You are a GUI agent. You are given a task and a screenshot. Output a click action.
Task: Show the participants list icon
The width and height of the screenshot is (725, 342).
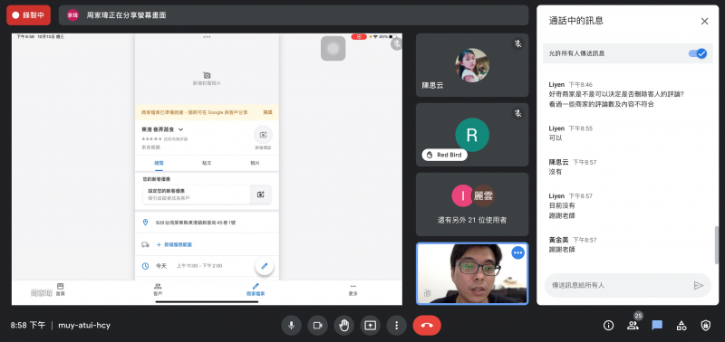click(x=633, y=326)
